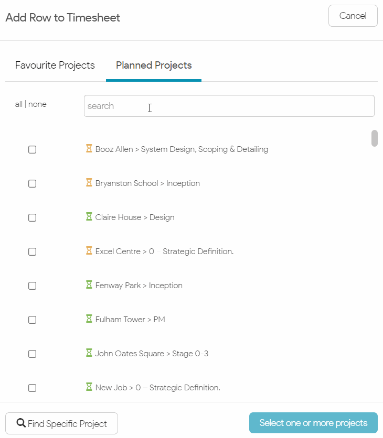The width and height of the screenshot is (383, 438).
Task: Tick the John Oates Square checkbox
Action: 32,354
